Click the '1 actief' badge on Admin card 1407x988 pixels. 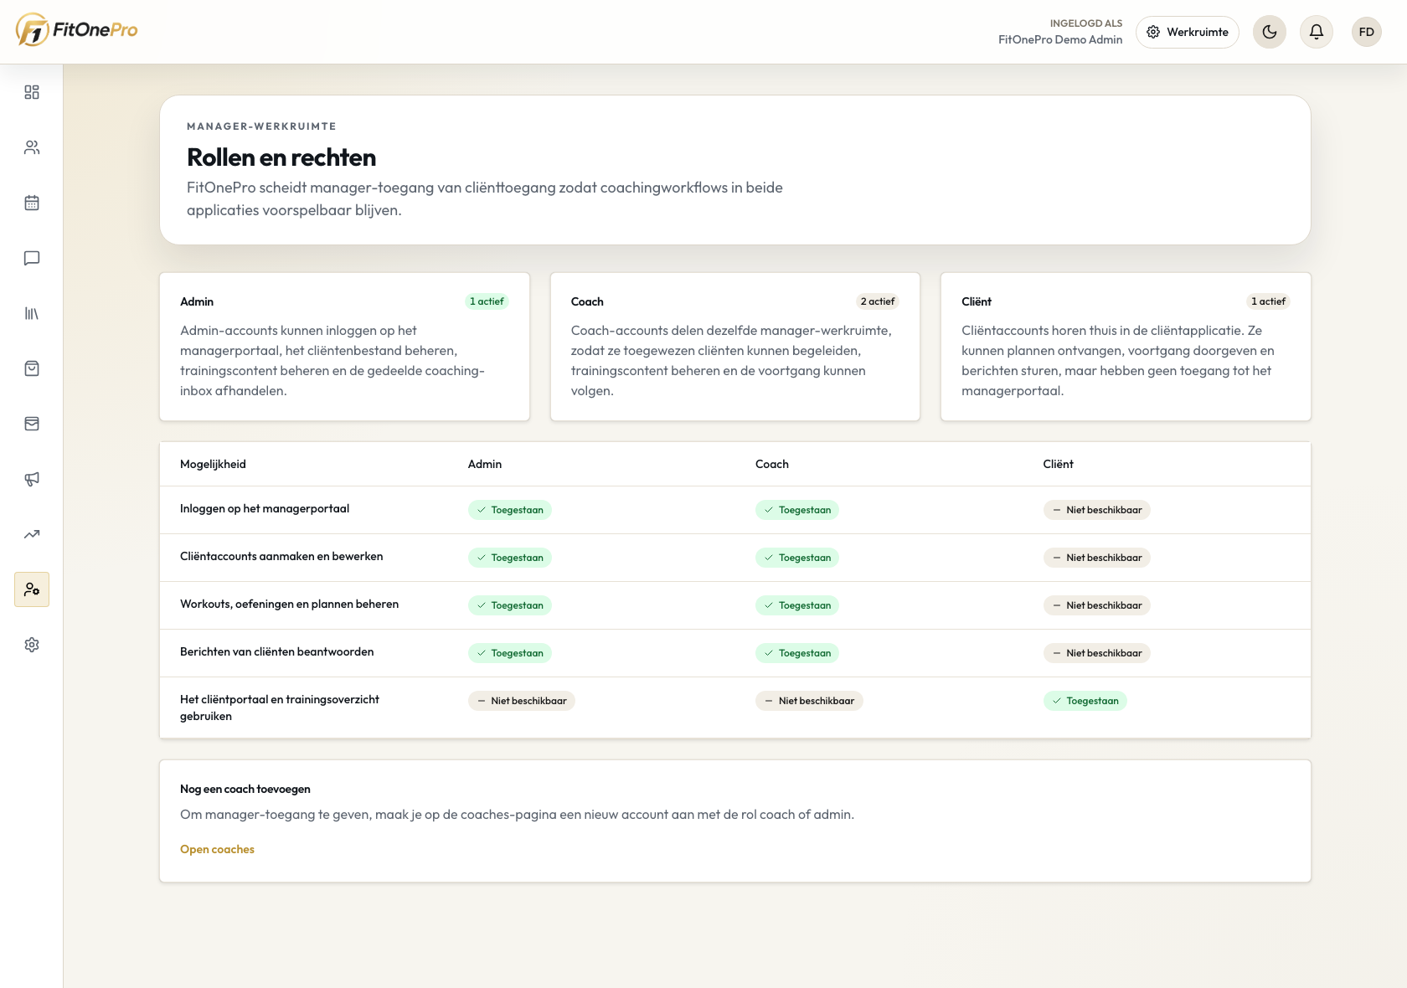[x=487, y=301]
